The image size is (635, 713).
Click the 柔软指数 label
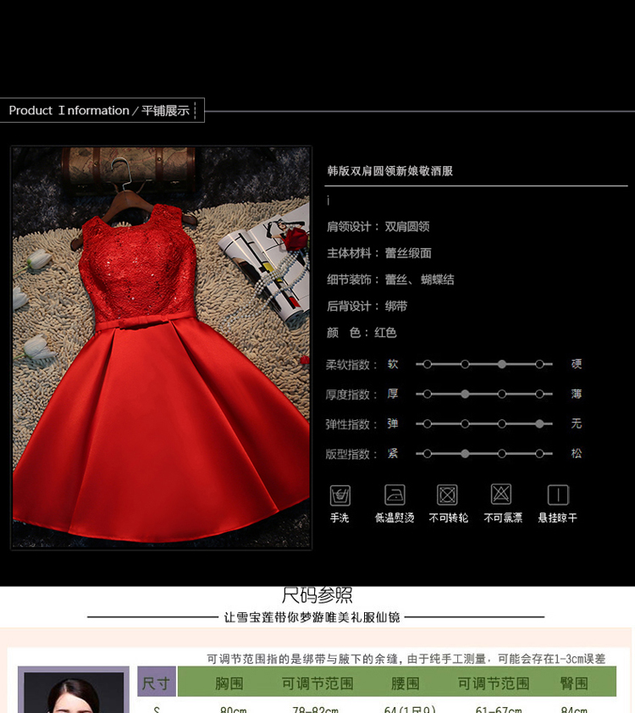(351, 365)
